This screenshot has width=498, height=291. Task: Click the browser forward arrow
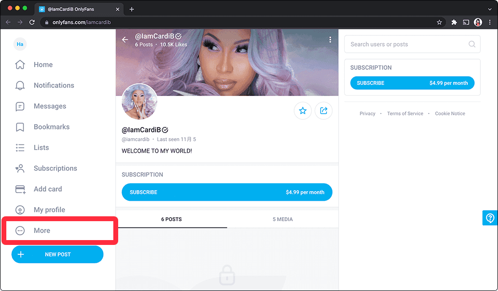pos(20,22)
